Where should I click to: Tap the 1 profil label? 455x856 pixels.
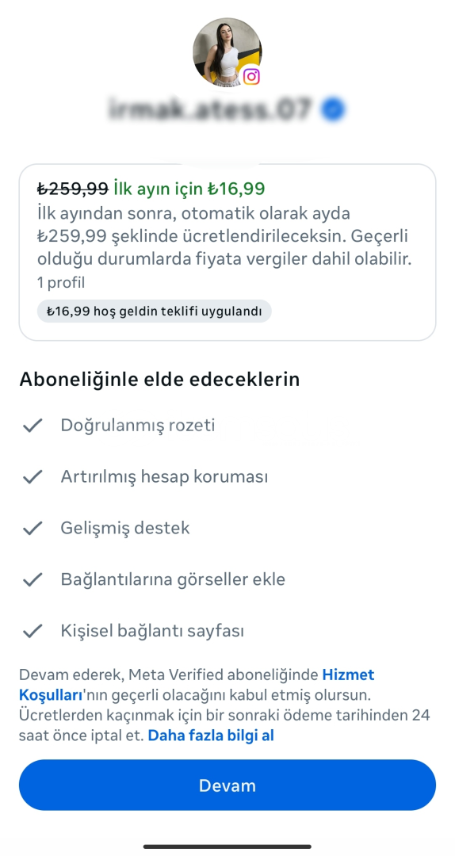click(60, 283)
